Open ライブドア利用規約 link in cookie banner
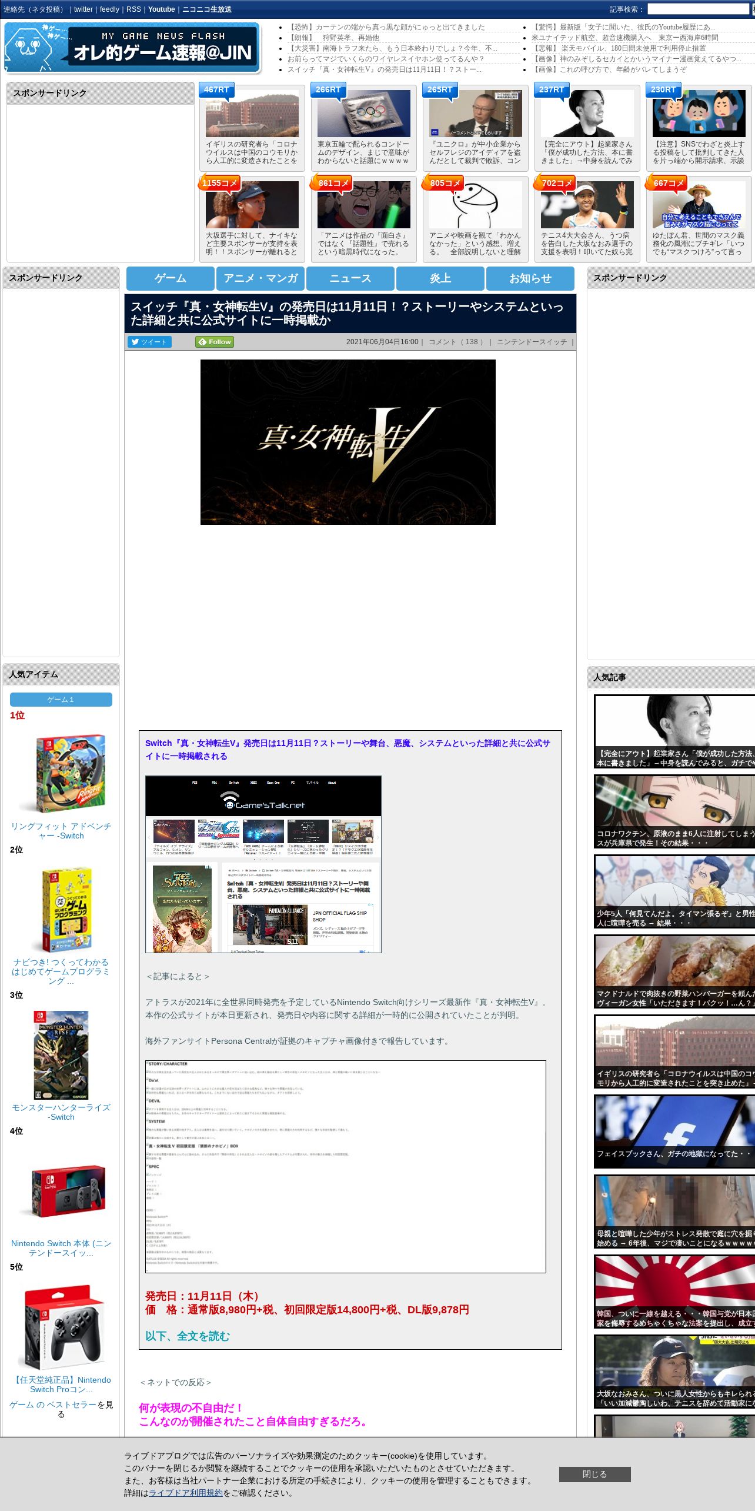Viewport: 755px width, 1511px height. (186, 1493)
